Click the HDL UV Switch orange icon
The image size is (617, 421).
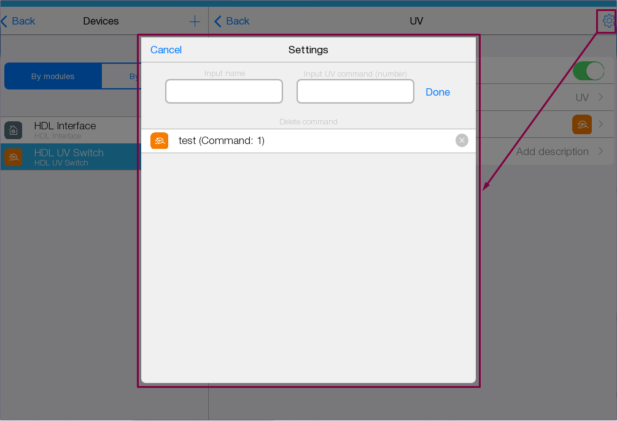tap(14, 157)
